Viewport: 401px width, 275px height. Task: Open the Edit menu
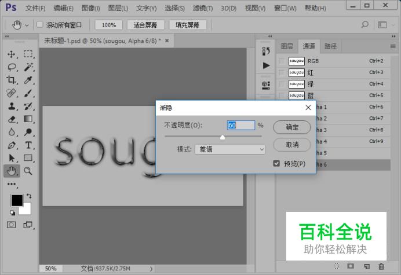click(x=63, y=8)
